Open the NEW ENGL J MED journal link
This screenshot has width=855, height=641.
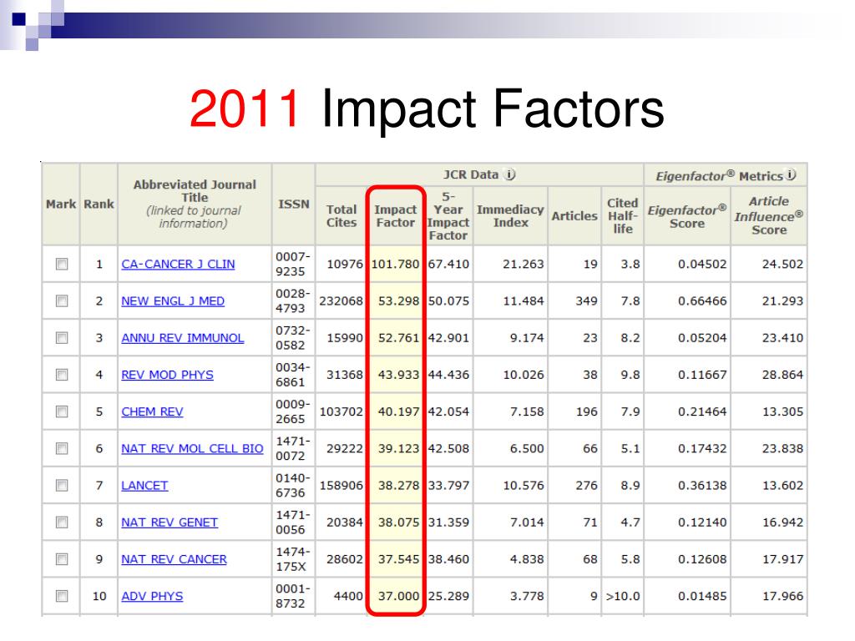[173, 301]
